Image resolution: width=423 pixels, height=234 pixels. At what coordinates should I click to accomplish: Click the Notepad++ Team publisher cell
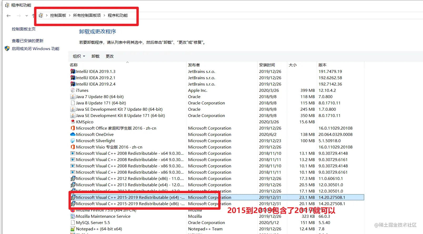tap(205, 229)
